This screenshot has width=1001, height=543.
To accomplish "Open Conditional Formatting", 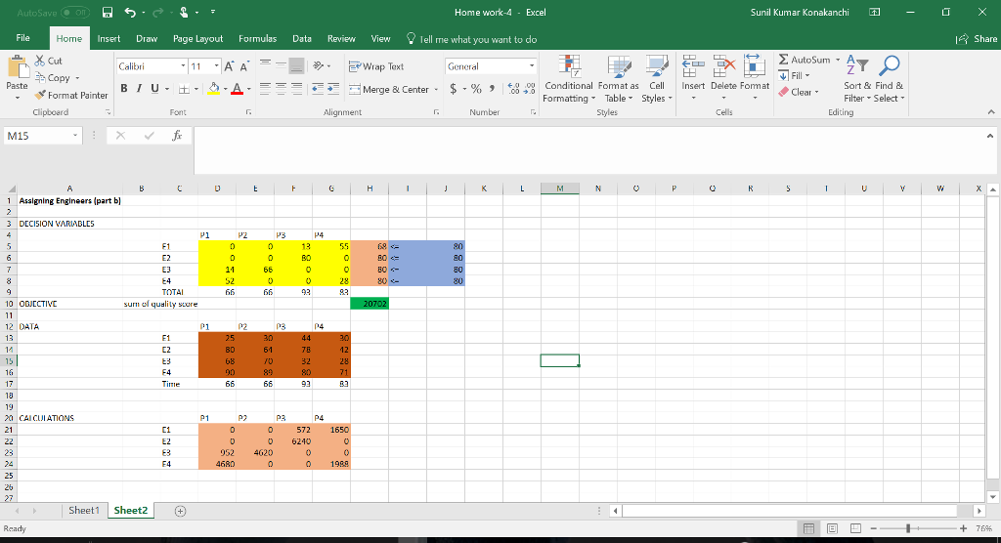I will point(569,78).
